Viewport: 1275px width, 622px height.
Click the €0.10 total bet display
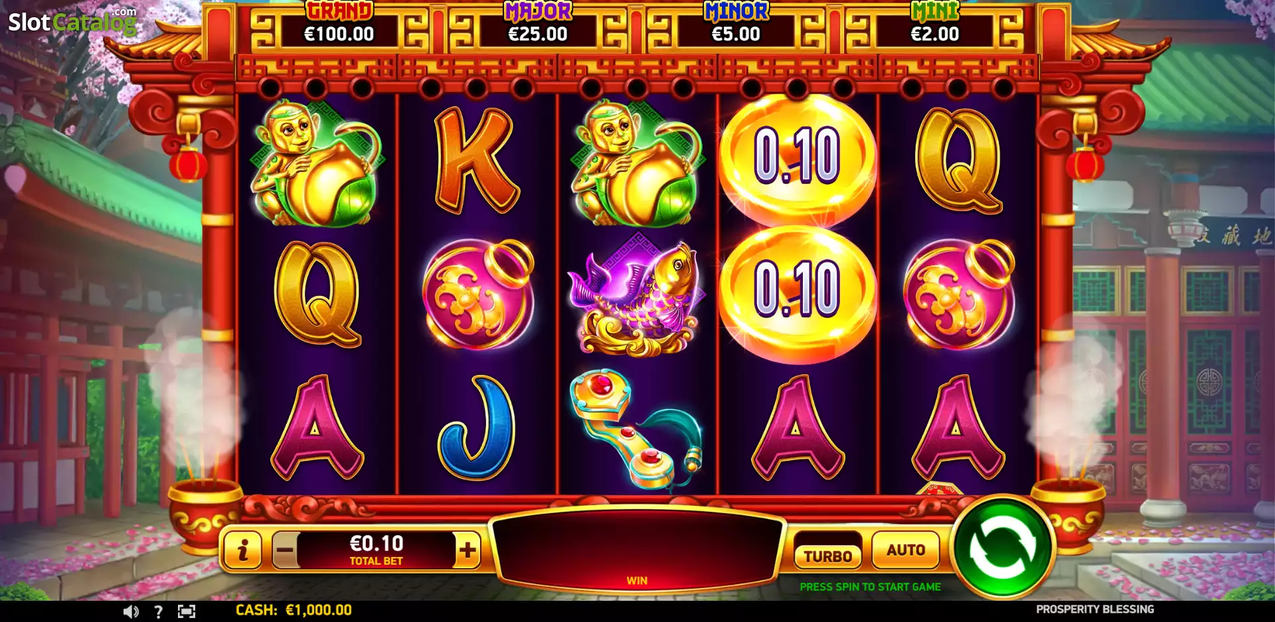377,550
